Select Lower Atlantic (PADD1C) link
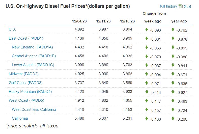 [33, 65]
